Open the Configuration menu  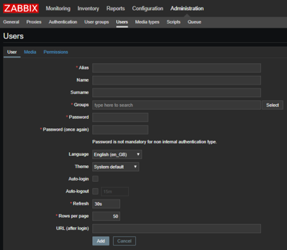tap(148, 9)
